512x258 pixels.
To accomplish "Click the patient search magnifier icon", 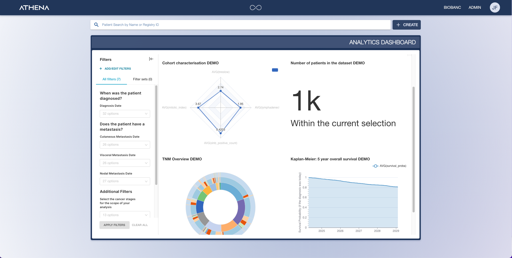I will pos(97,25).
